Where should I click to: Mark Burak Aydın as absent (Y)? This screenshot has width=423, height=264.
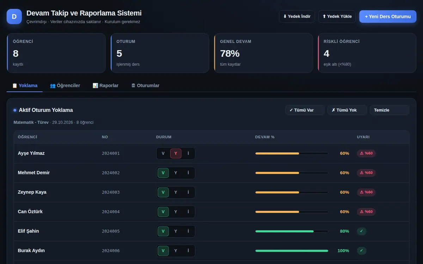(176, 251)
